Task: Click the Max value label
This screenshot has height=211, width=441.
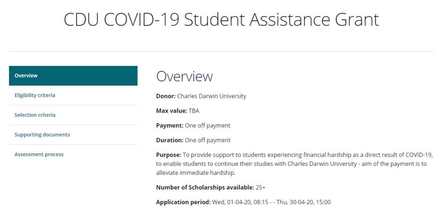Action: pos(171,111)
